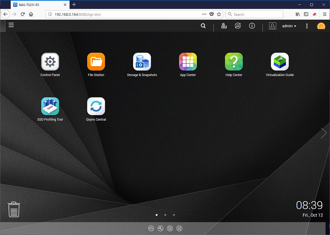Toggle the browser sidebar view
This screenshot has width=330, height=235.
[x=306, y=14]
